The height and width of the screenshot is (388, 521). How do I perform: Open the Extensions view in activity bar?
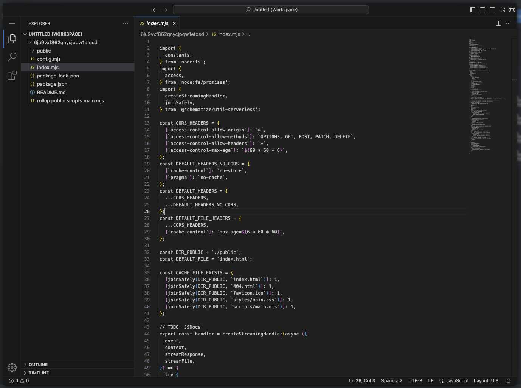coord(12,75)
